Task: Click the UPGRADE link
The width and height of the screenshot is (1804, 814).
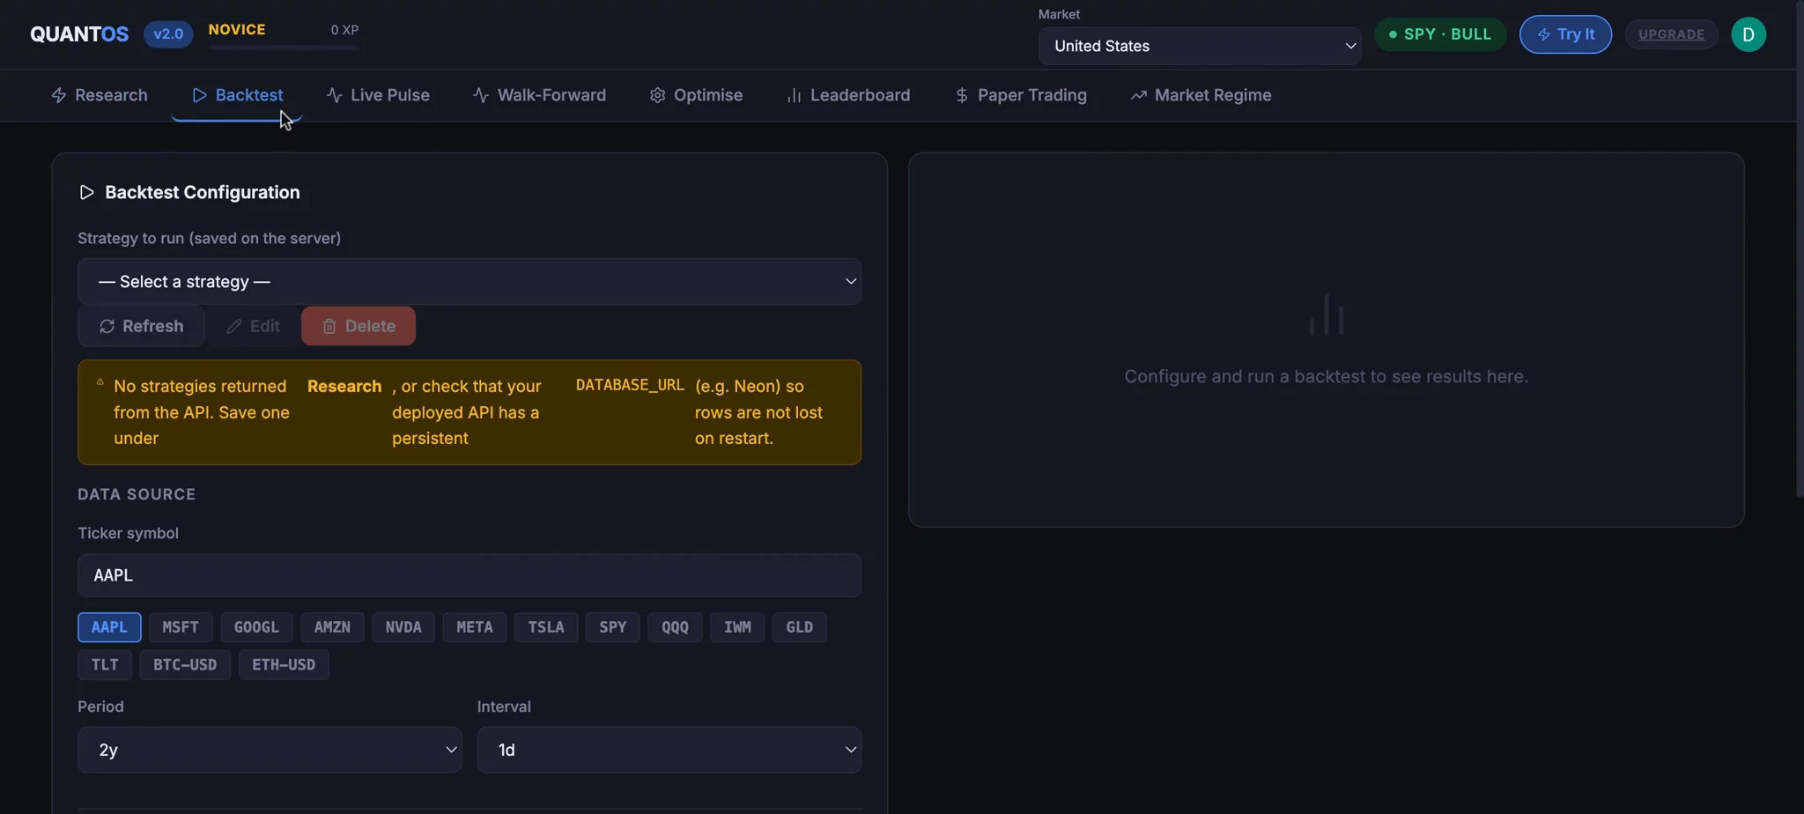Action: [1671, 34]
